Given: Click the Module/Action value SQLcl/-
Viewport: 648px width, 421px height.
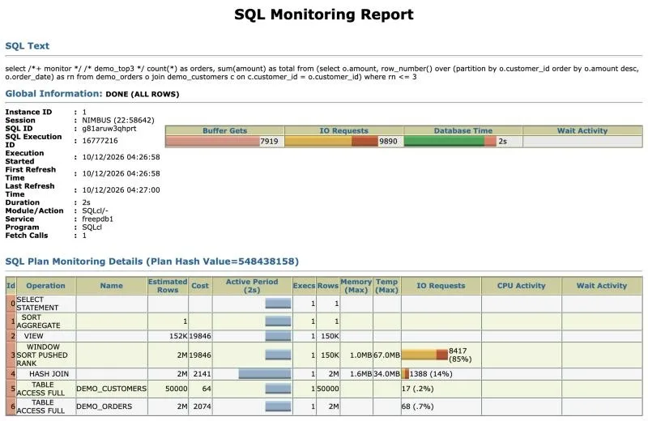Looking at the screenshot, I should click(x=95, y=210).
